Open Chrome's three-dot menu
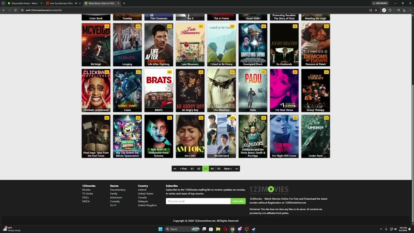This screenshot has width=414, height=233. pos(410,10)
